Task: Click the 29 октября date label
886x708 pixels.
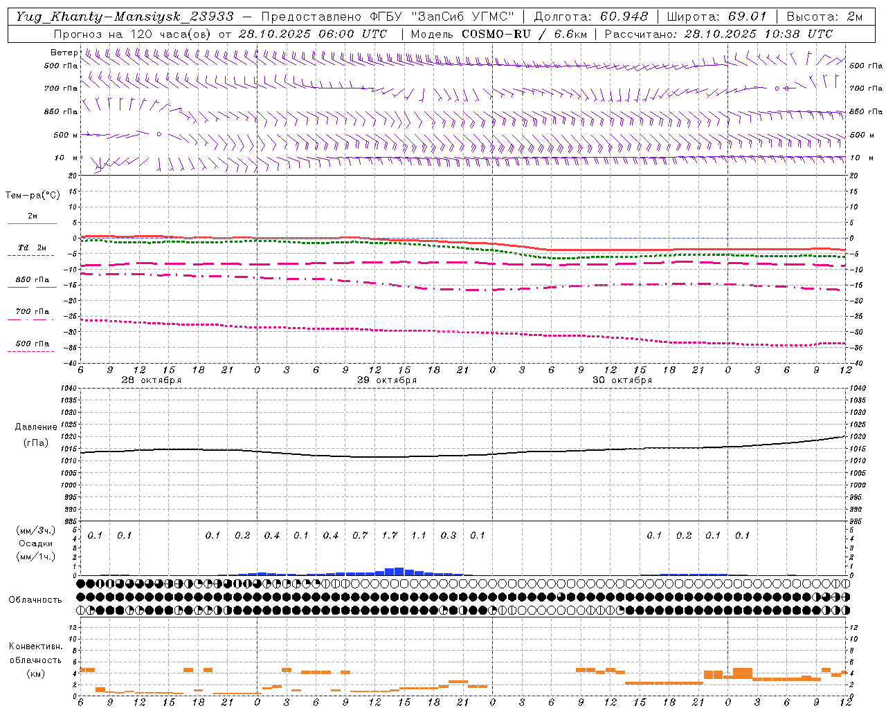Action: click(387, 380)
